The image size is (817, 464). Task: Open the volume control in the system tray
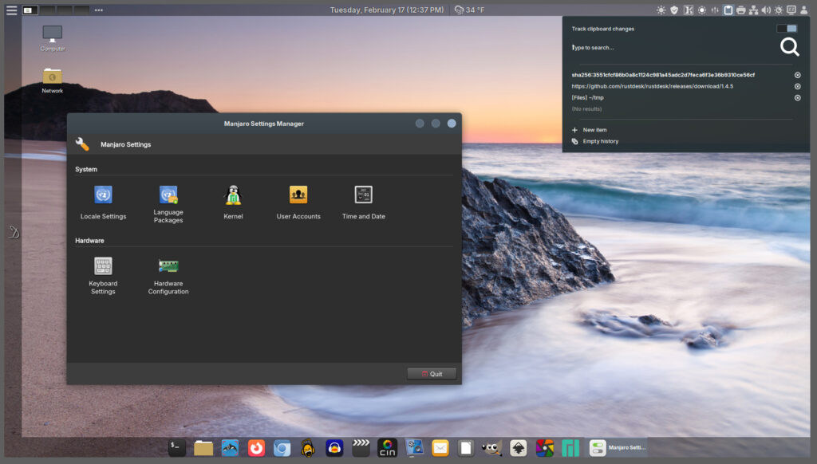pyautogui.click(x=766, y=10)
